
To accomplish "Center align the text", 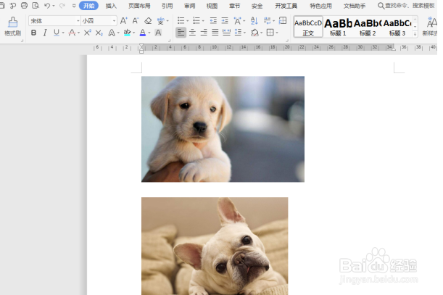I will click(192, 33).
